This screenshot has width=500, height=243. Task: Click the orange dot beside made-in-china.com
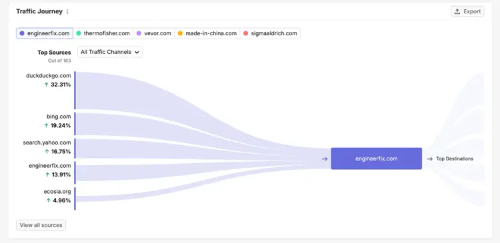[180, 33]
